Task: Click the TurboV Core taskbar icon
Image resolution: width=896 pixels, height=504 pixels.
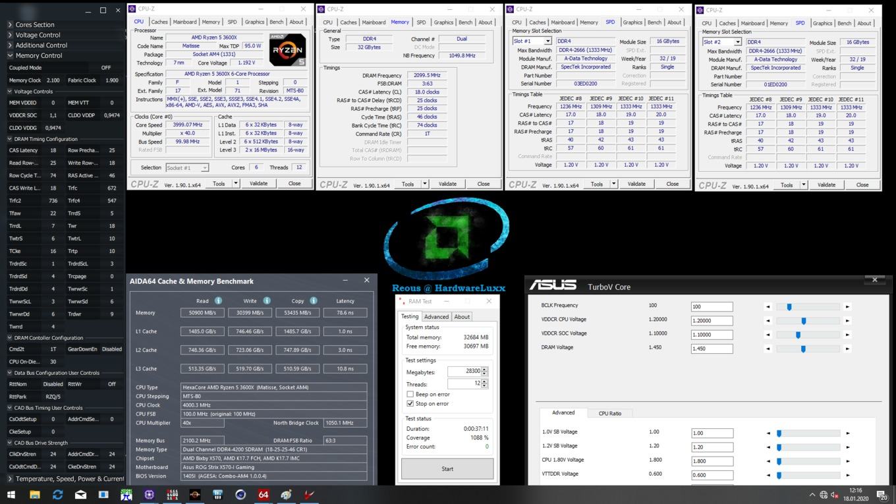Action: (x=218, y=495)
